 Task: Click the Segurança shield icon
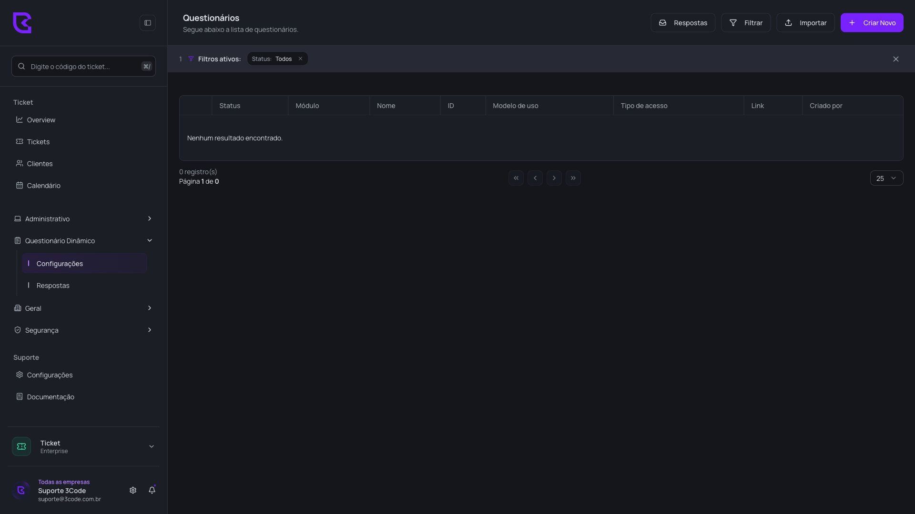[x=18, y=330]
